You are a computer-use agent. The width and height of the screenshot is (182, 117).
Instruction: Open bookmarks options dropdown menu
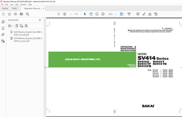tap(11, 26)
